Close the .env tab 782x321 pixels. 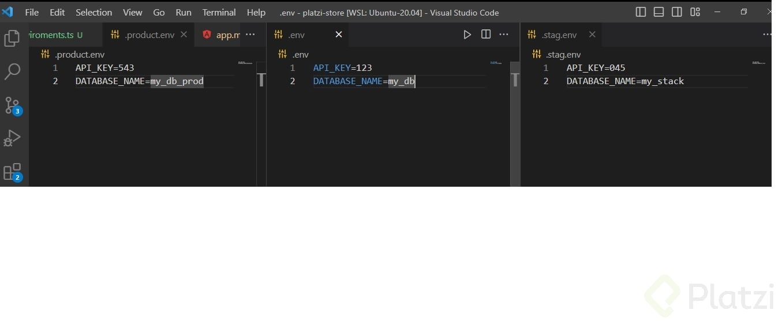(x=339, y=35)
